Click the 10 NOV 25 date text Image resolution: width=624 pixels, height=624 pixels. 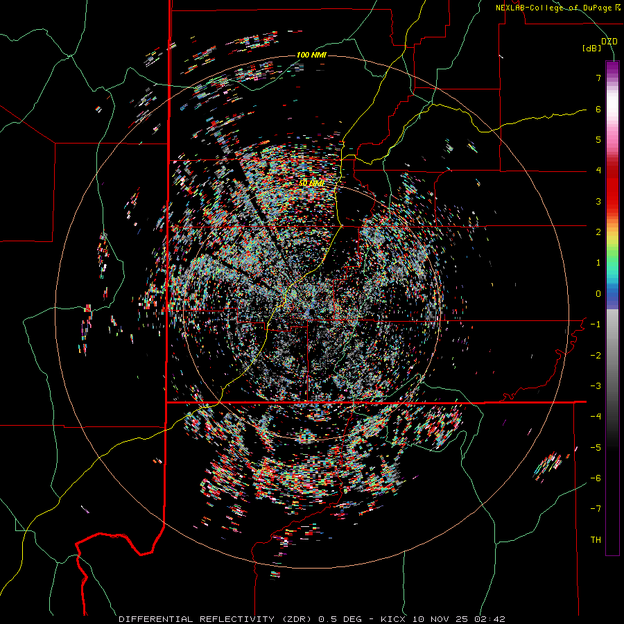click(x=440, y=619)
